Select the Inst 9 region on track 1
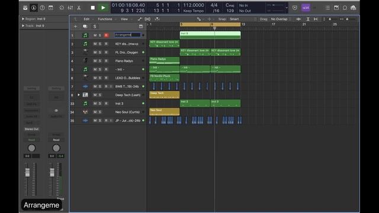Viewport: 379px width, 213px height. (x=210, y=35)
